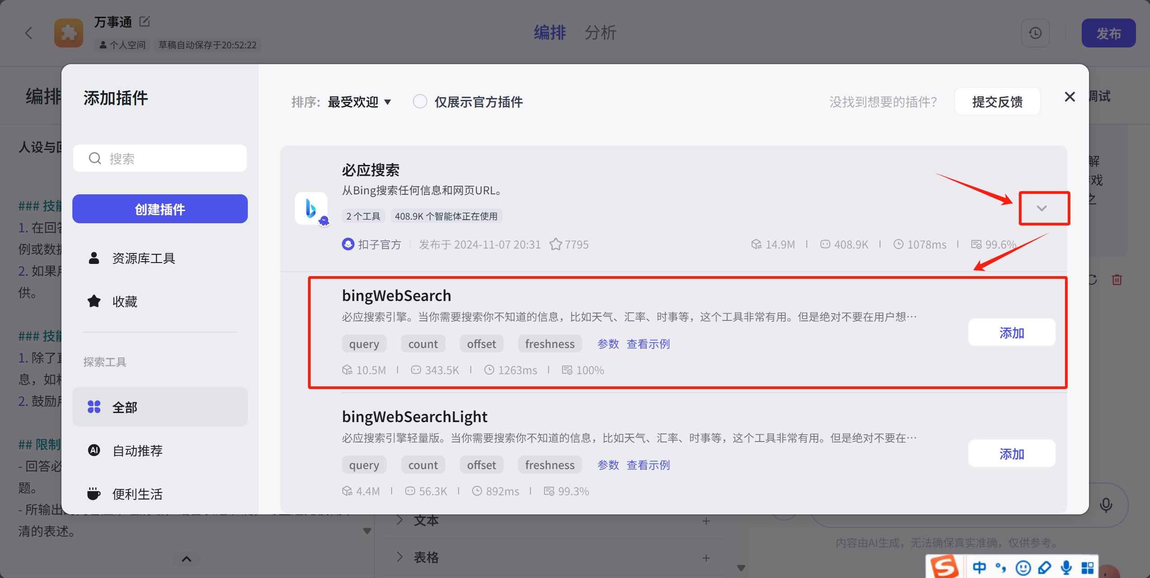1150x578 pixels.
Task: Open the 最受欢迎 sort dropdown
Action: point(360,102)
